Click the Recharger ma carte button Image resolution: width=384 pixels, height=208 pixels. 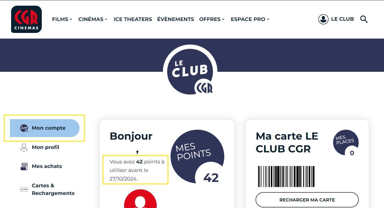[307, 200]
